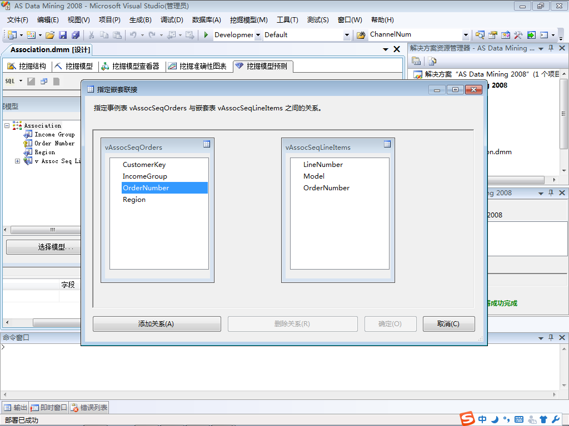Open Solution Explorer toolbar icon

pos(480,35)
